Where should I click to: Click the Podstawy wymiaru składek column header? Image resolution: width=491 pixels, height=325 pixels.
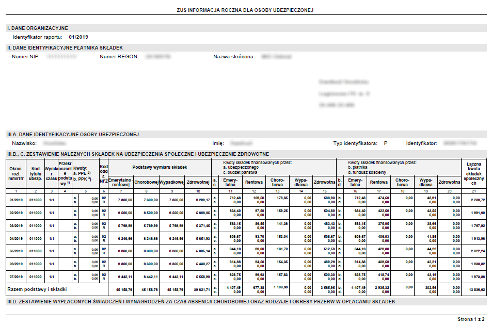pyautogui.click(x=160, y=167)
